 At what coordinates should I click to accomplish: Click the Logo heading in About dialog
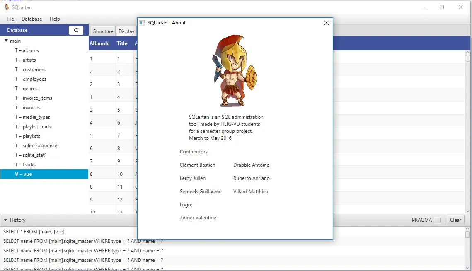click(x=186, y=205)
